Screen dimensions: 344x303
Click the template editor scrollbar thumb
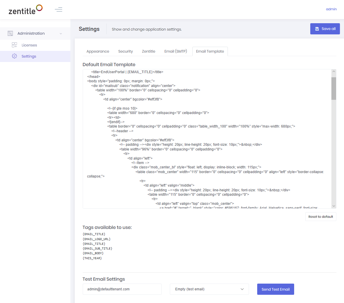pyautogui.click(x=333, y=88)
